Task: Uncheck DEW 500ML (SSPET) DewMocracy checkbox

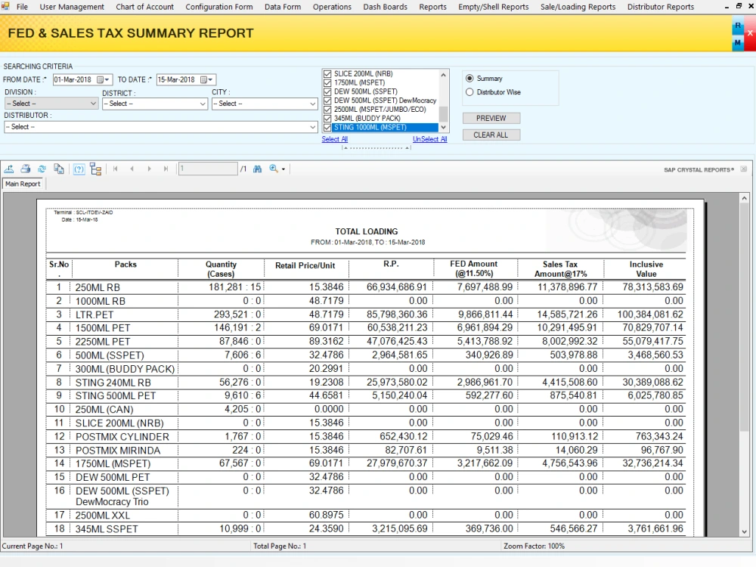Action: 328,101
